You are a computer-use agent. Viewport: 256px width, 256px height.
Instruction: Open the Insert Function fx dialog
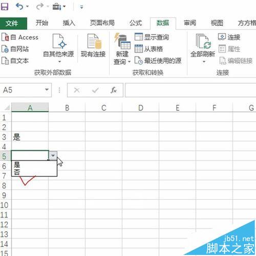114,90
